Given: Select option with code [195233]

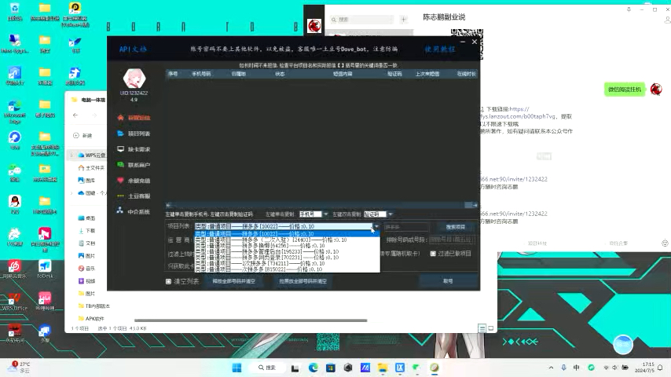Looking at the screenshot, I should [287, 251].
